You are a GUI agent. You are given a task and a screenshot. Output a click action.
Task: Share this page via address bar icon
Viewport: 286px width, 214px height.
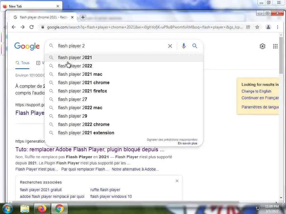pyautogui.click(x=248, y=27)
